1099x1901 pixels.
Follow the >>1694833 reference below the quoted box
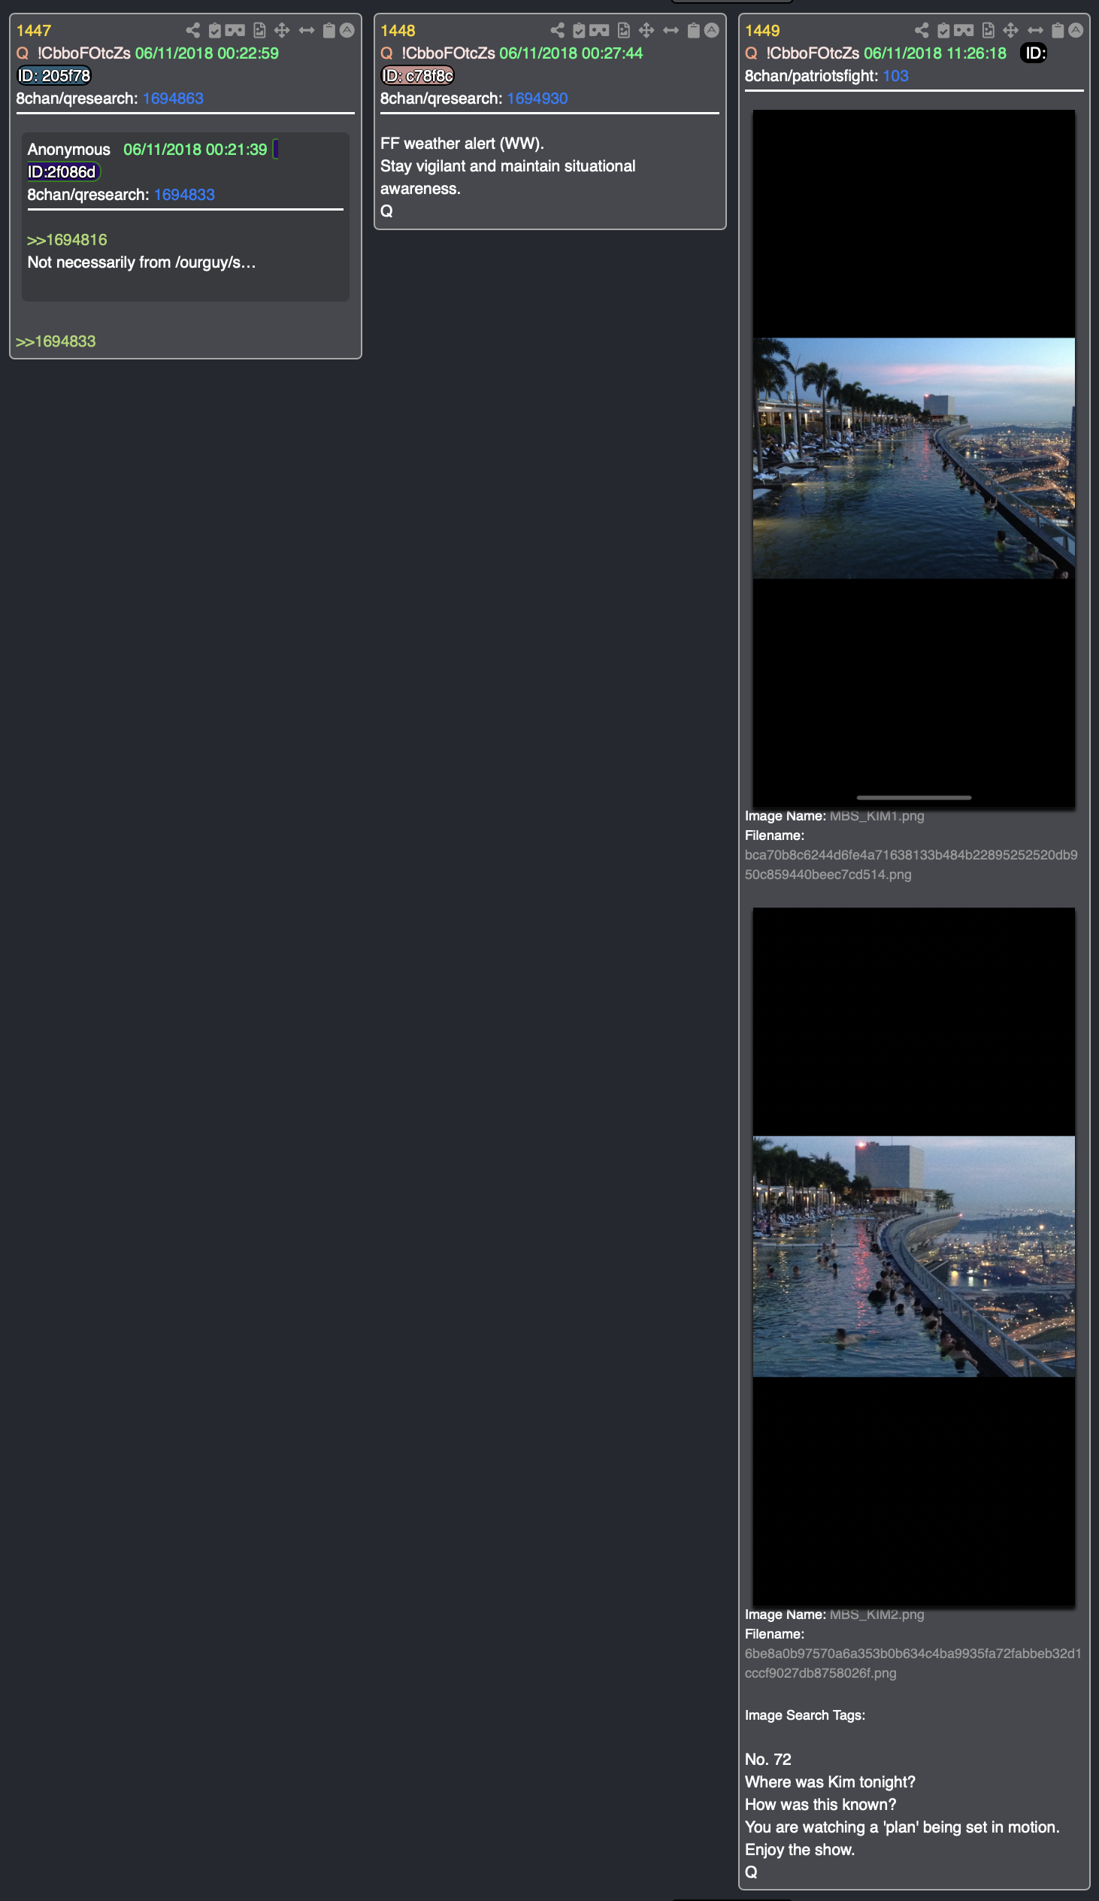56,341
